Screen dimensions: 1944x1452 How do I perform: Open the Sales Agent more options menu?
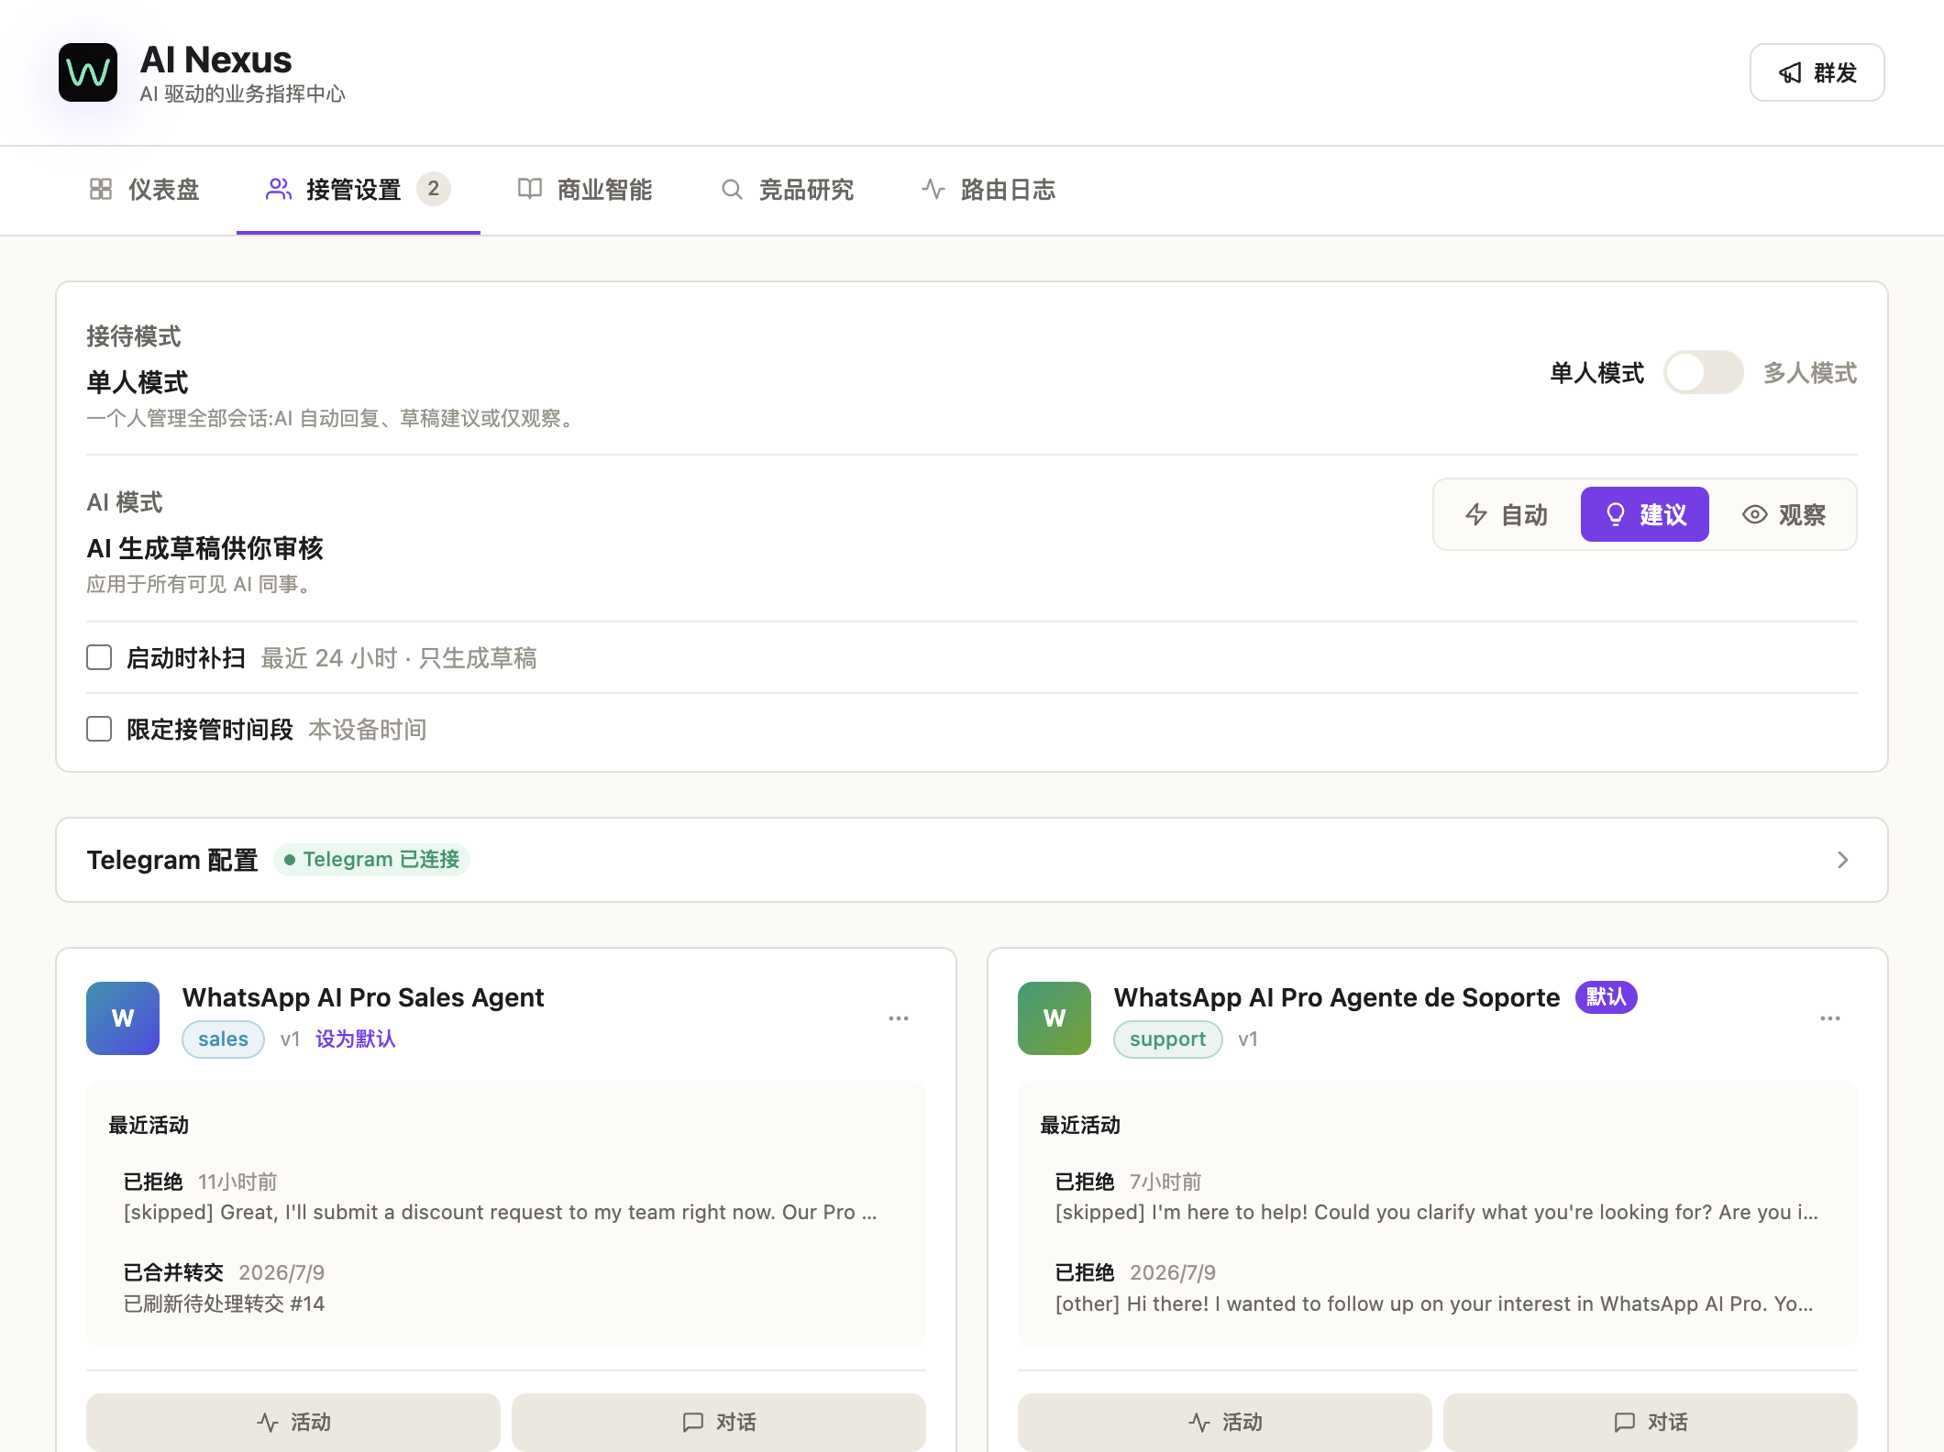[x=898, y=1018]
